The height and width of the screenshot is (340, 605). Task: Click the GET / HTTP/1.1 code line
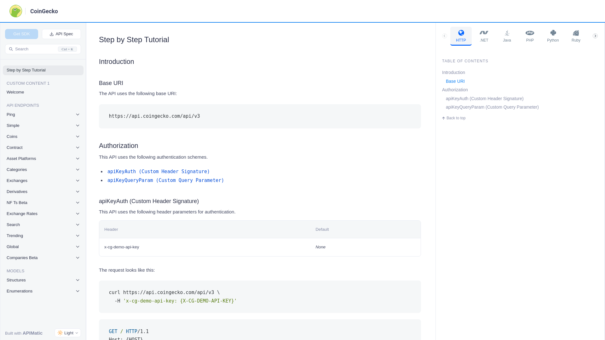pos(129,331)
